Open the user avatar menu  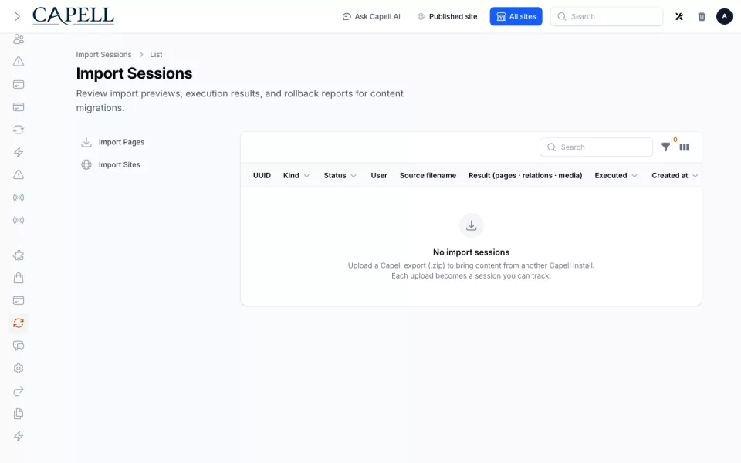[724, 16]
